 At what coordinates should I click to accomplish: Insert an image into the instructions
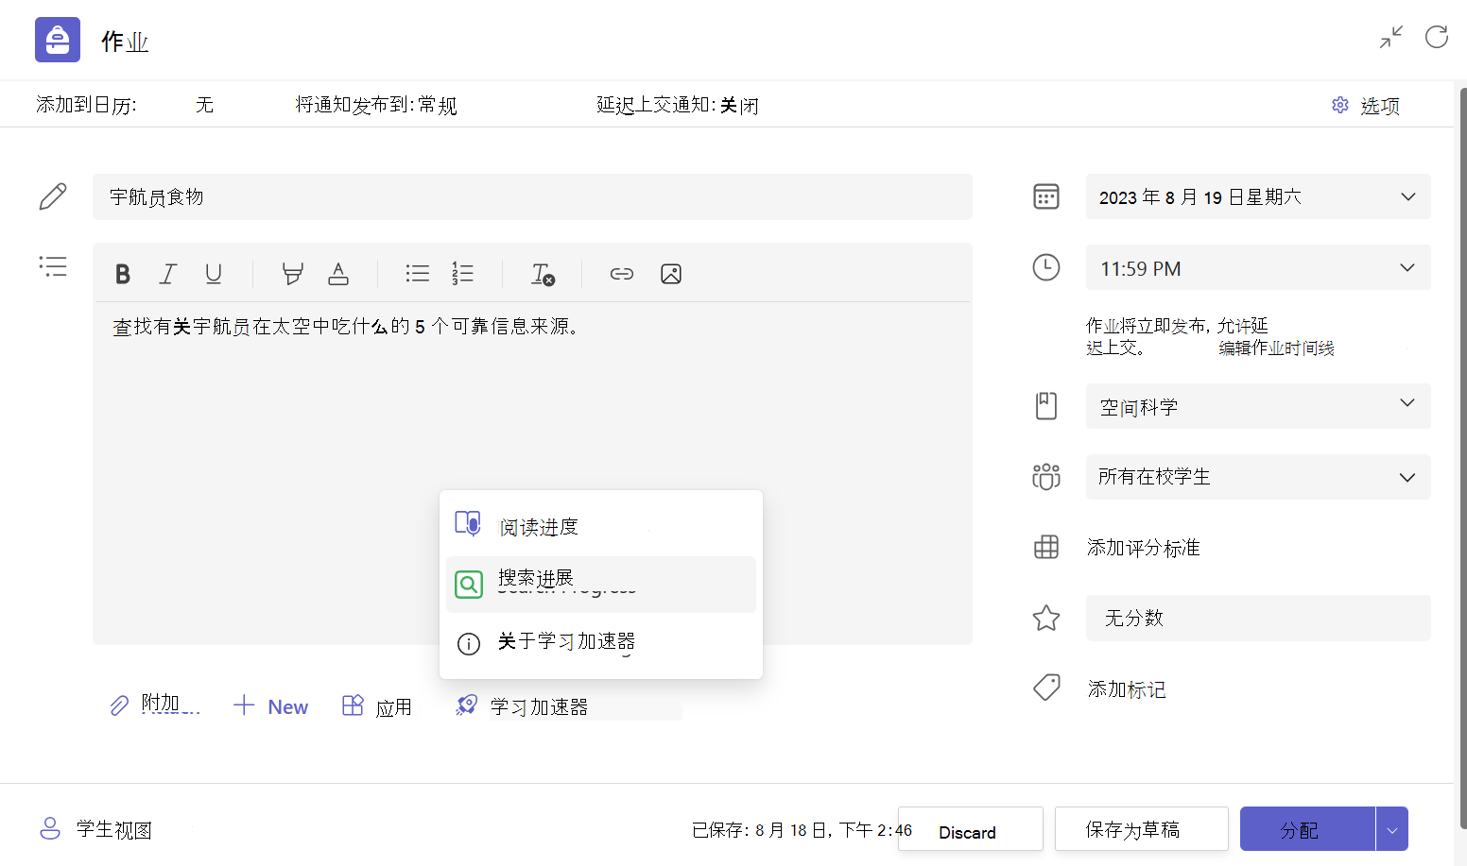click(x=671, y=274)
